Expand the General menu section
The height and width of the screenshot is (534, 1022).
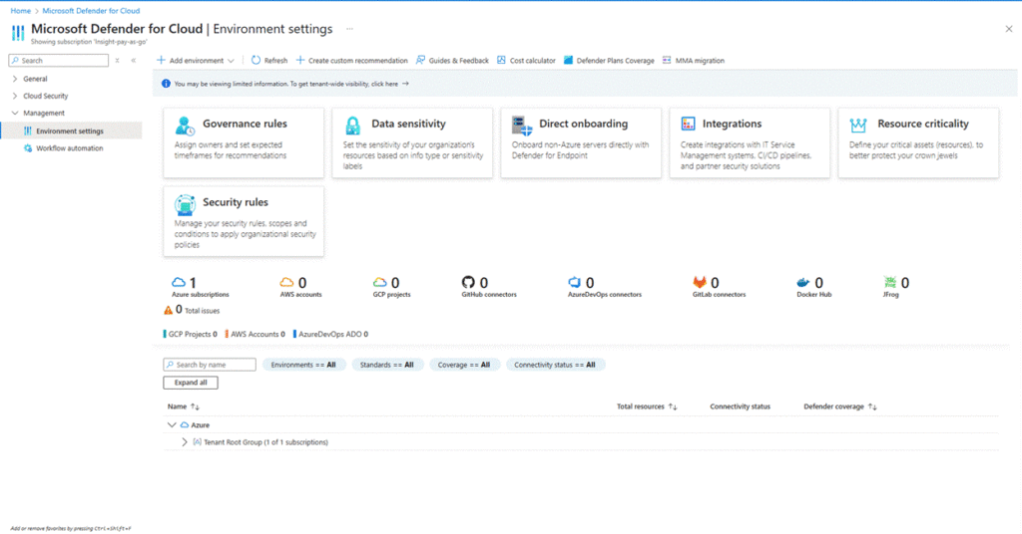coord(14,79)
